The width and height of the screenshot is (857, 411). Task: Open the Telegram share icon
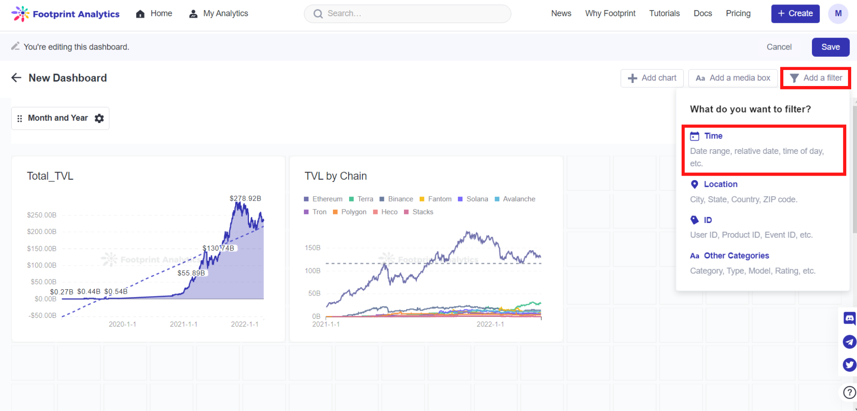tap(849, 342)
